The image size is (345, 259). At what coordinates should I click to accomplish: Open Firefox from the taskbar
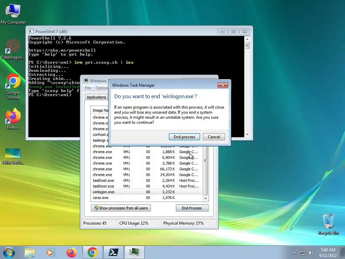click(72, 252)
